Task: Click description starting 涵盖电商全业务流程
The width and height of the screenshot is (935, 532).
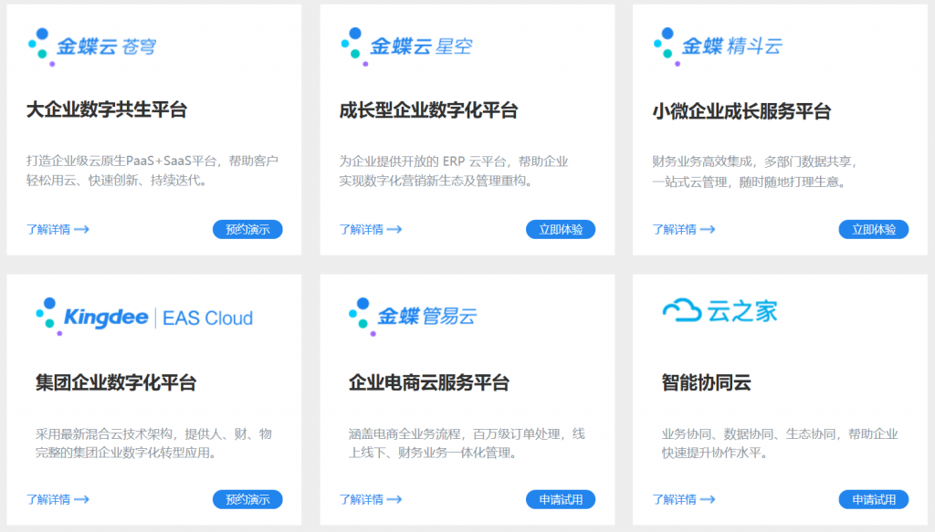Action: tap(467, 443)
